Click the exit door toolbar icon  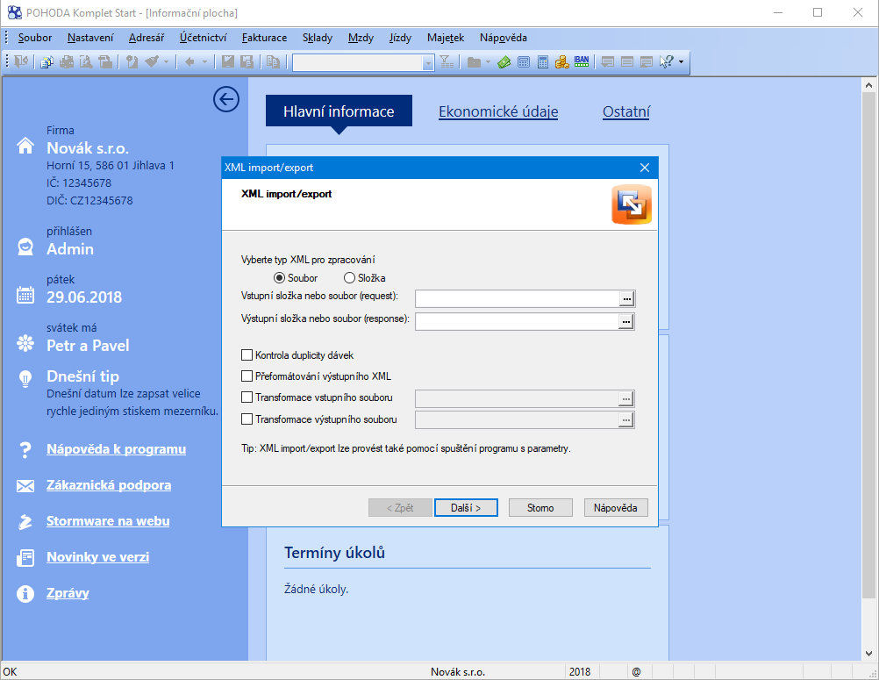coord(21,61)
